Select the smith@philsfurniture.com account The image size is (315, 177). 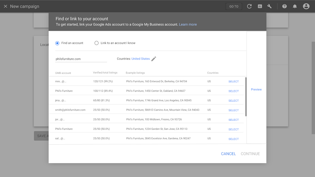(x=233, y=110)
